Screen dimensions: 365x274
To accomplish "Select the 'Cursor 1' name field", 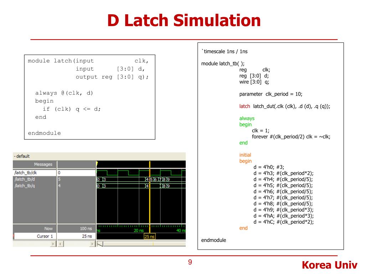I will [x=35, y=236].
